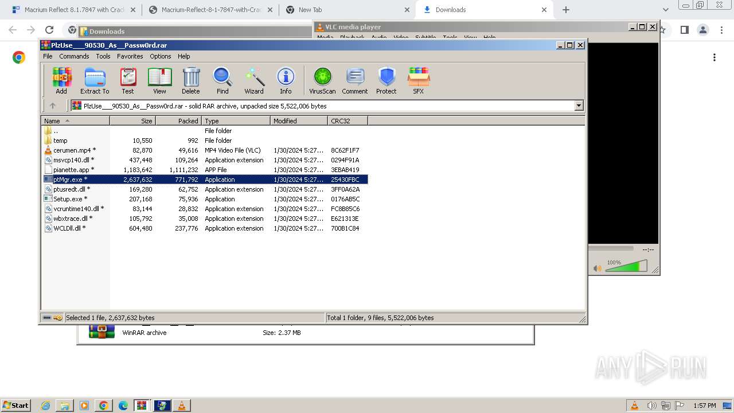
Task: Open the Favorites menu
Action: (x=130, y=56)
